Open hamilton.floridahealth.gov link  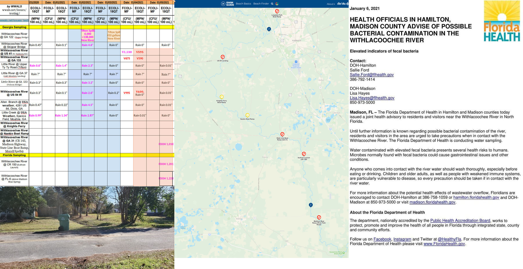(x=476, y=197)
